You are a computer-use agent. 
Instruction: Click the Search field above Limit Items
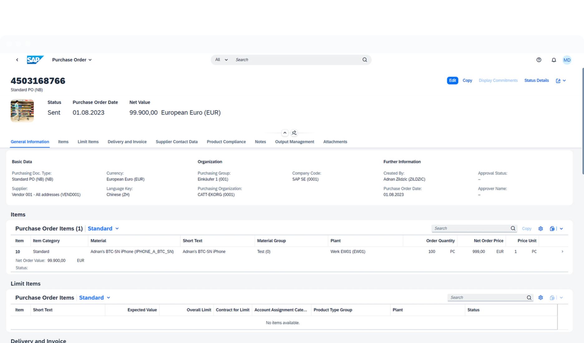pos(487,297)
